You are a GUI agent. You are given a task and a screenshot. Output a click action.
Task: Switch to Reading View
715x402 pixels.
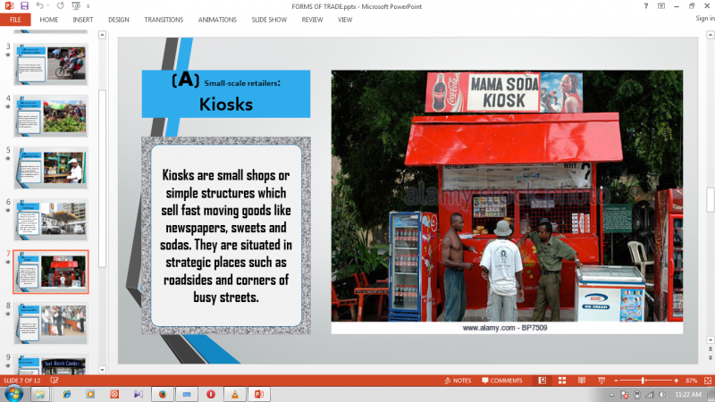click(582, 381)
